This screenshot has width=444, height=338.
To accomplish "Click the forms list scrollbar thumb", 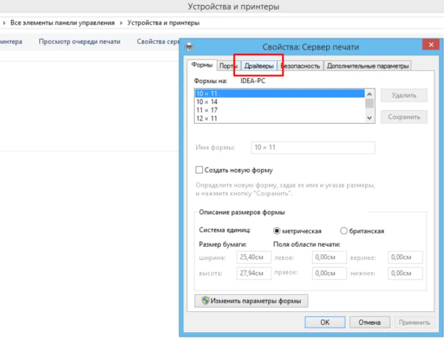I will tap(369, 103).
